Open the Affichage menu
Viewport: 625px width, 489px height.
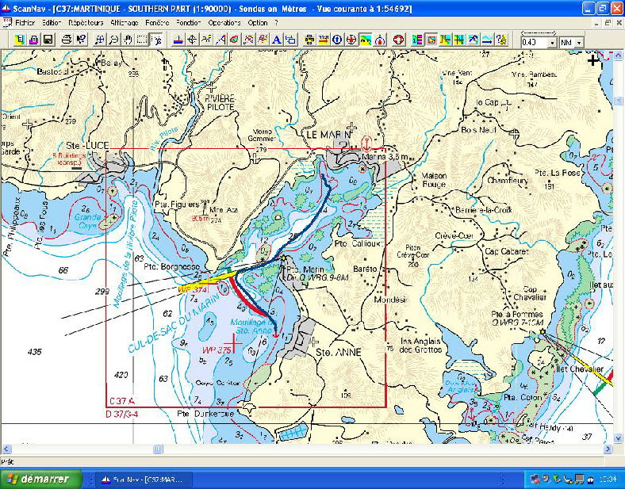(124, 23)
